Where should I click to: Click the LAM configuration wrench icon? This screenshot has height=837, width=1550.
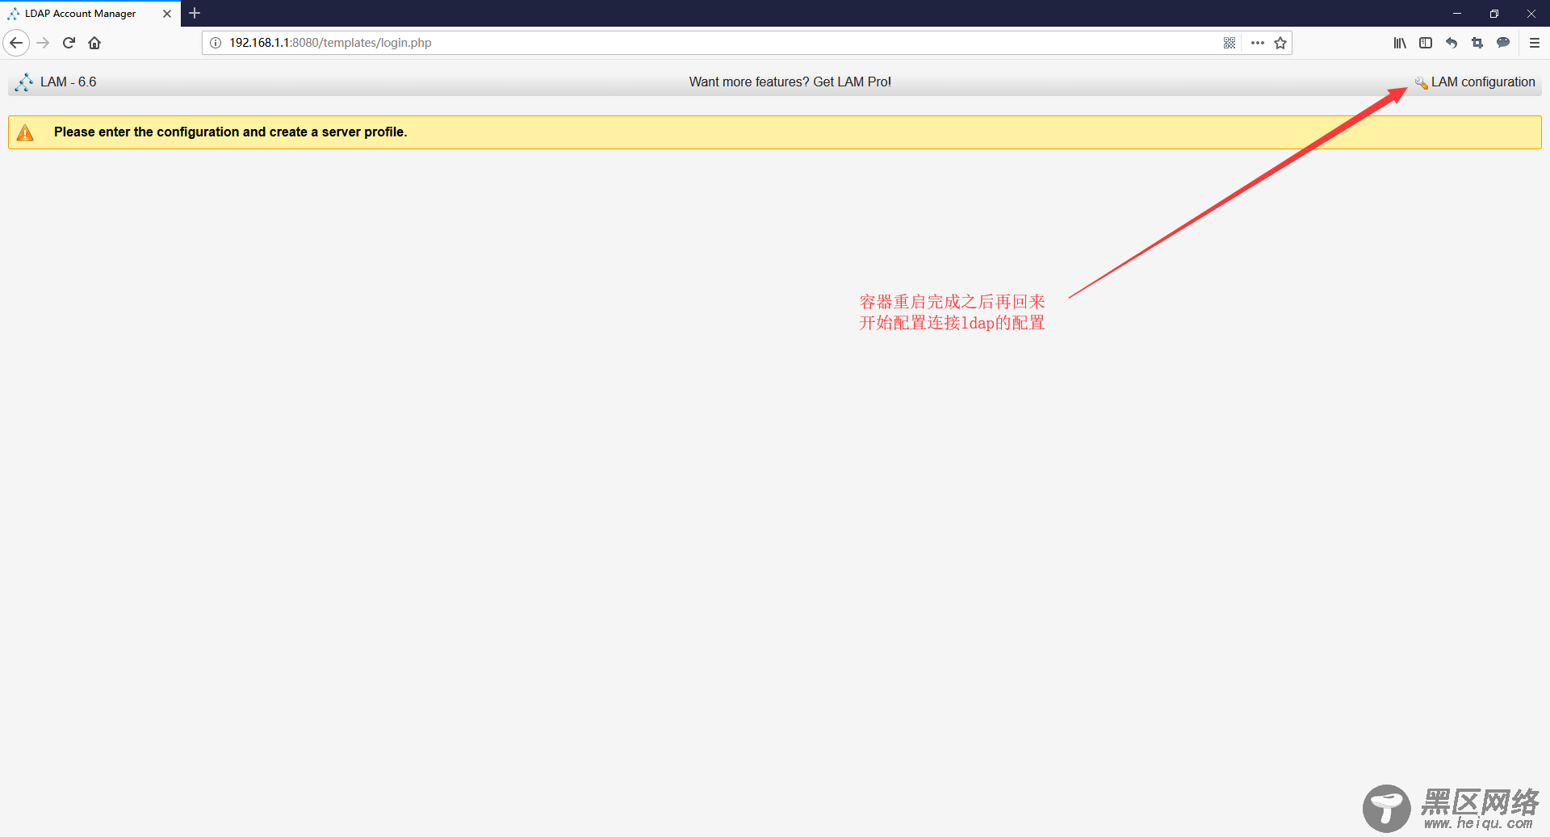coord(1421,82)
